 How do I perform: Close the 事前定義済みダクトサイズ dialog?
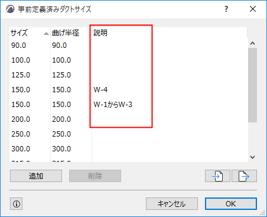[253, 9]
